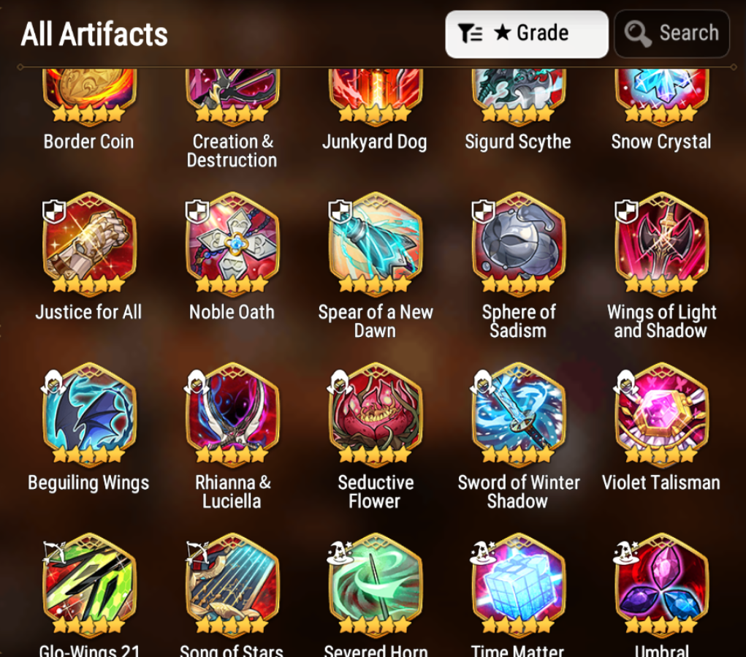Choose Spear of a New Dawn artifact
The image size is (746, 657).
pos(376,243)
